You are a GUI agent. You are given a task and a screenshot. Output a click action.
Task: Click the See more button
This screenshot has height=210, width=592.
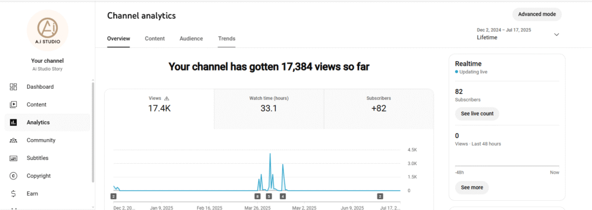pos(472,187)
